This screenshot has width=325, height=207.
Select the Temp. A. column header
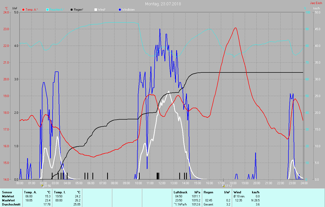coord(30,192)
